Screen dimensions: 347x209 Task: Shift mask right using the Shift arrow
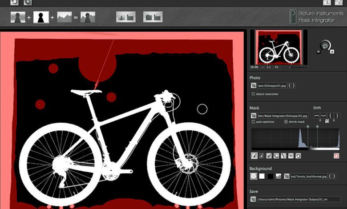[337, 115]
